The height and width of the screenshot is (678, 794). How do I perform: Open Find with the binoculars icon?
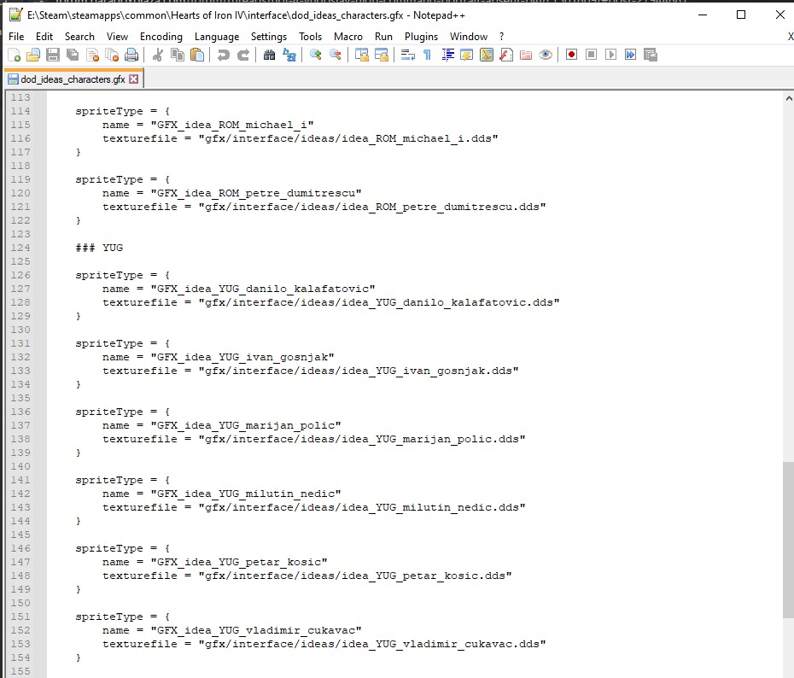click(x=269, y=55)
